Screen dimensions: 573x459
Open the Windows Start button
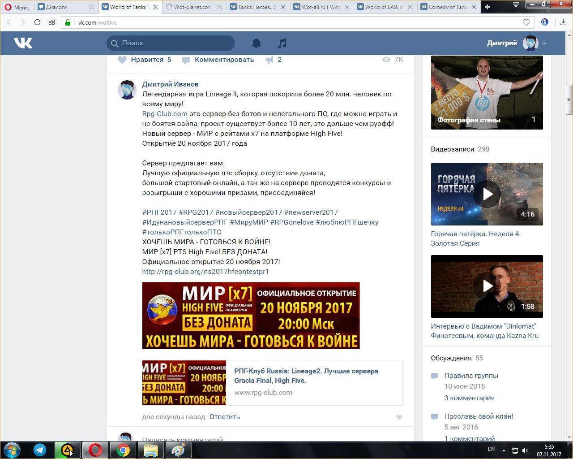pos(12,450)
